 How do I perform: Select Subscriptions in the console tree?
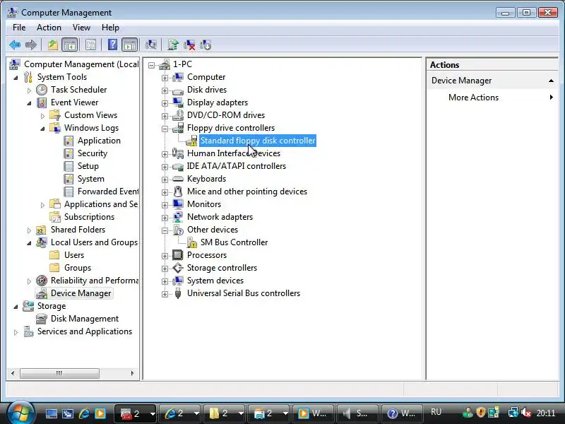click(90, 217)
